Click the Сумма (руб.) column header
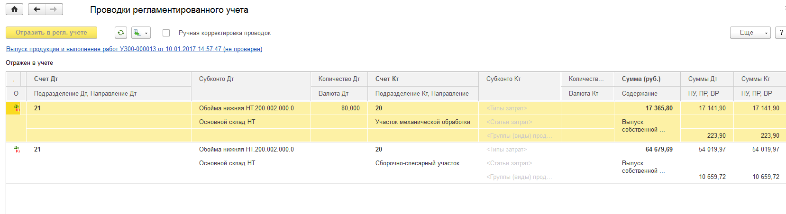 641,79
